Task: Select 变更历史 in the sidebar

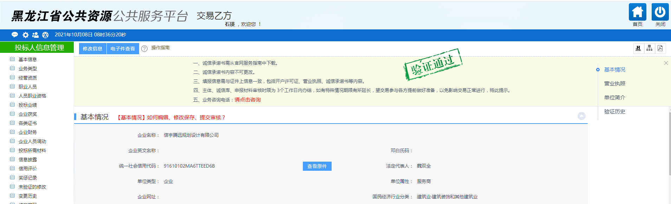Action: click(x=27, y=196)
